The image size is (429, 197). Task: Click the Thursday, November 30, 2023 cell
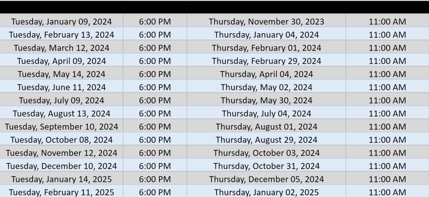(266, 21)
